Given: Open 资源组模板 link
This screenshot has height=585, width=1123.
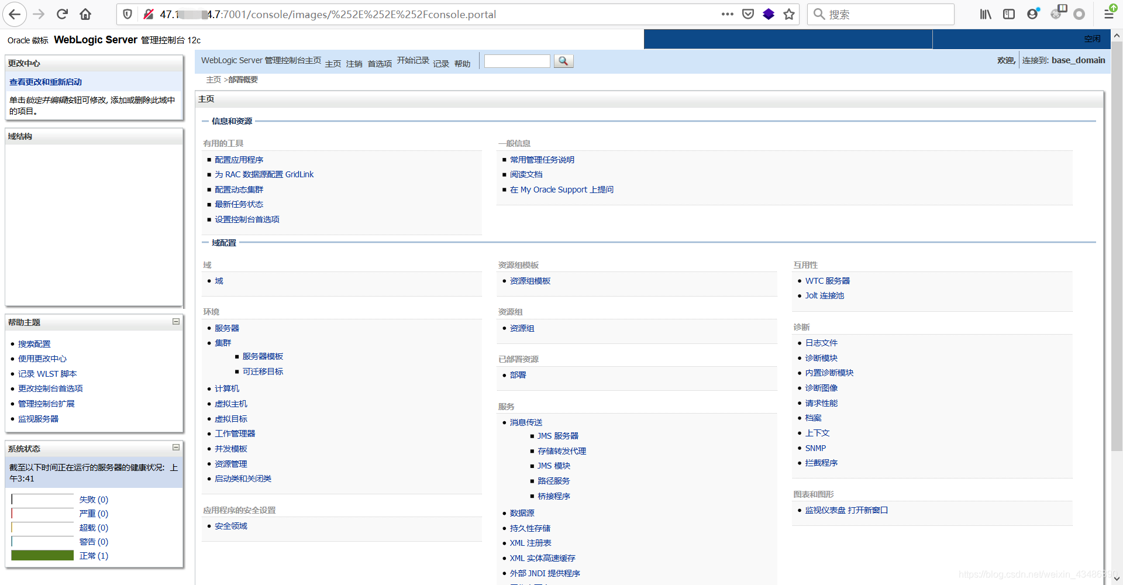Looking at the screenshot, I should tap(530, 281).
